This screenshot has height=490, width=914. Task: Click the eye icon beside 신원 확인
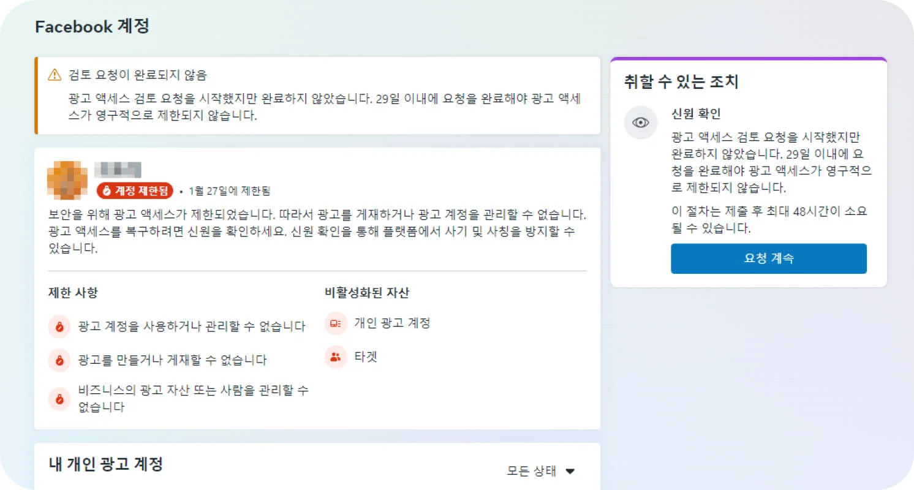tap(641, 123)
